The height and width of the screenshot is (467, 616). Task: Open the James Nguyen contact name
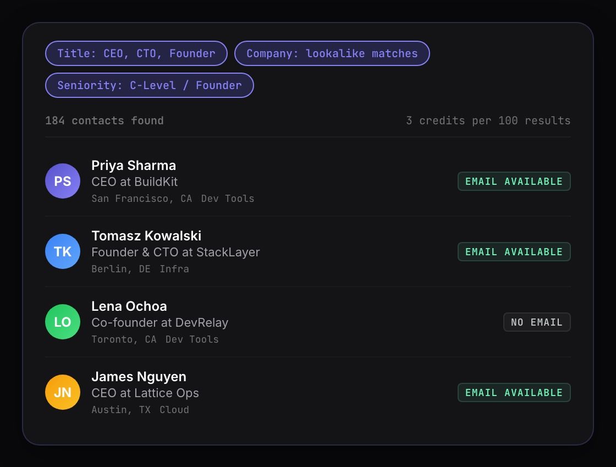tap(139, 377)
